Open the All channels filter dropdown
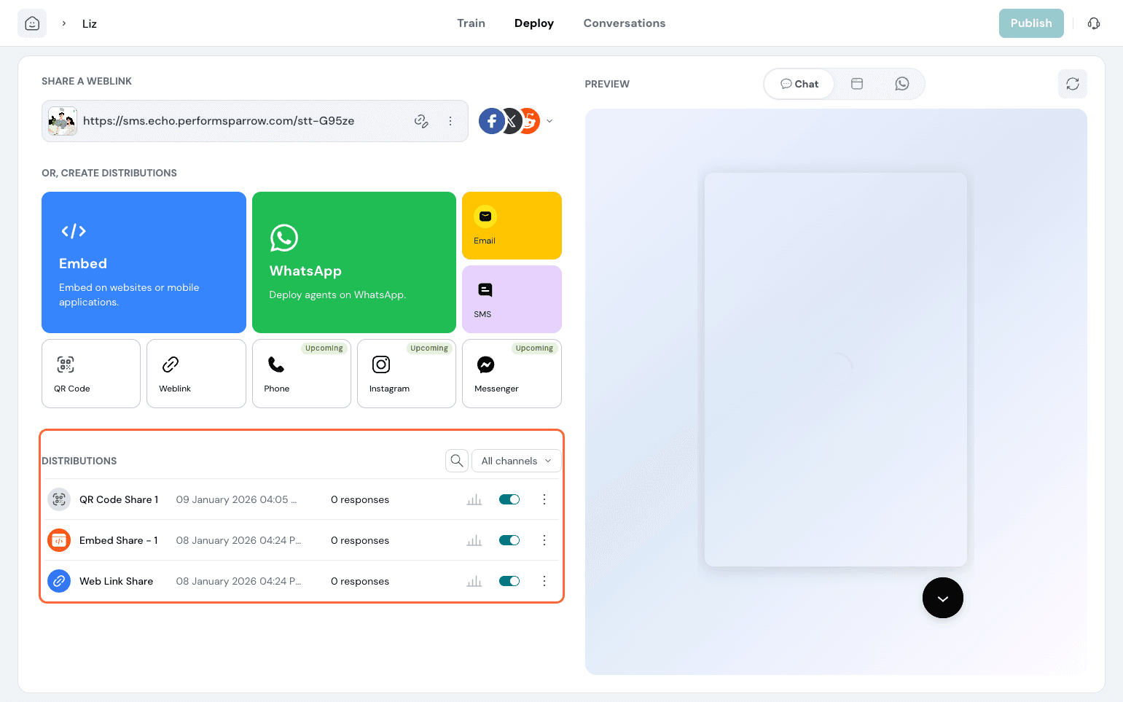This screenshot has width=1123, height=702. click(x=516, y=461)
